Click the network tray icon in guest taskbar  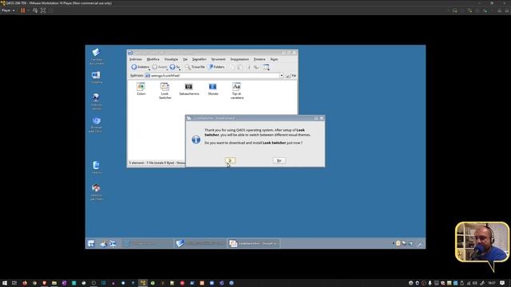point(410,243)
